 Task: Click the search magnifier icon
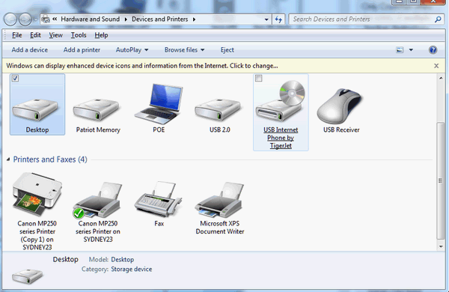tap(438, 19)
